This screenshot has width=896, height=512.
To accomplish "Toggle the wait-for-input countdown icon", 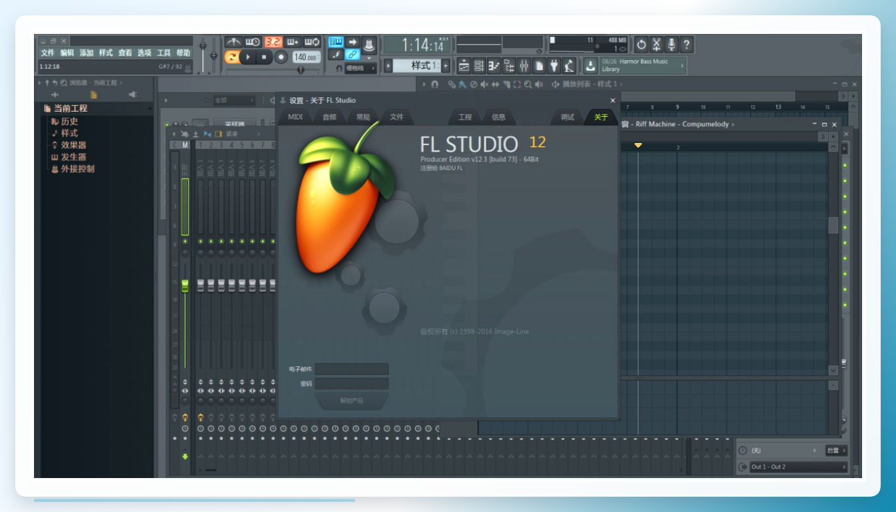I will (253, 42).
